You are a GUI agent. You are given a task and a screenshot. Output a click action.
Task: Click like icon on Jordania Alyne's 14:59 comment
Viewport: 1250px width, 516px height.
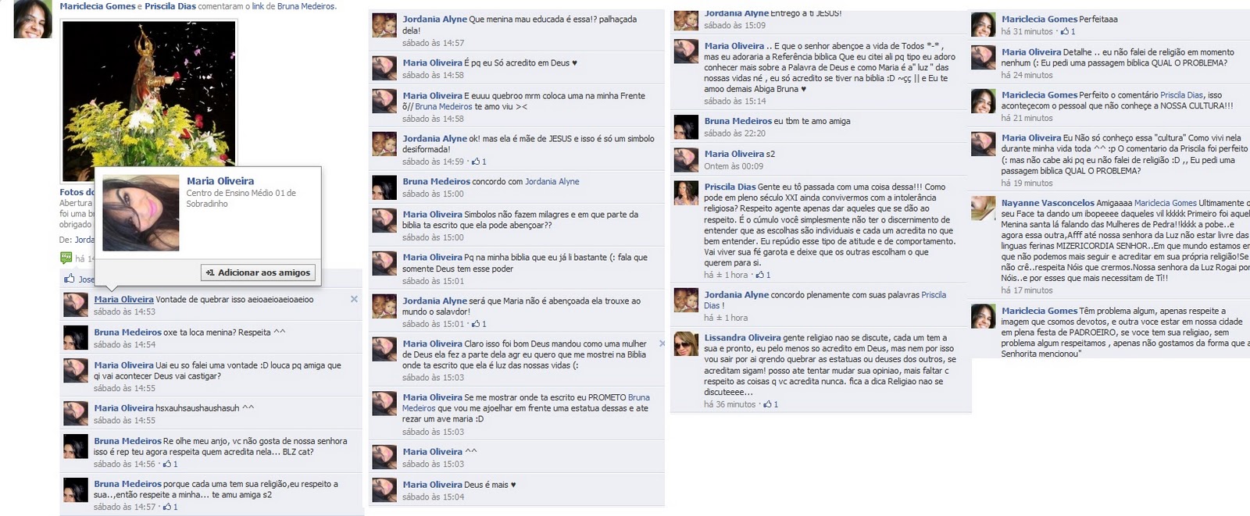[479, 162]
